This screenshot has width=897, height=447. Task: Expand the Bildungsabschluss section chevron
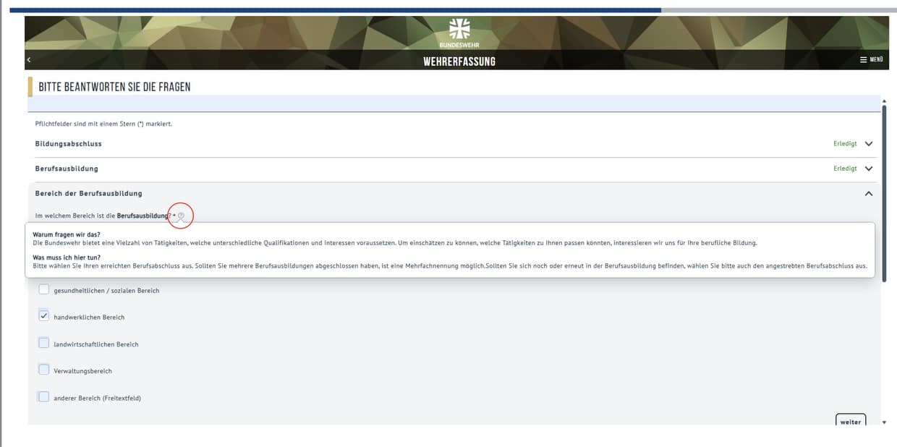point(869,144)
